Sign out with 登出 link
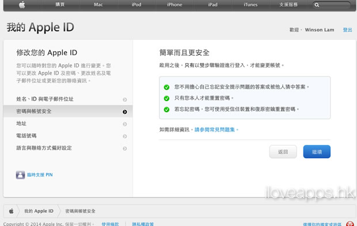Viewport: 357px width, 226px height. 347,30
